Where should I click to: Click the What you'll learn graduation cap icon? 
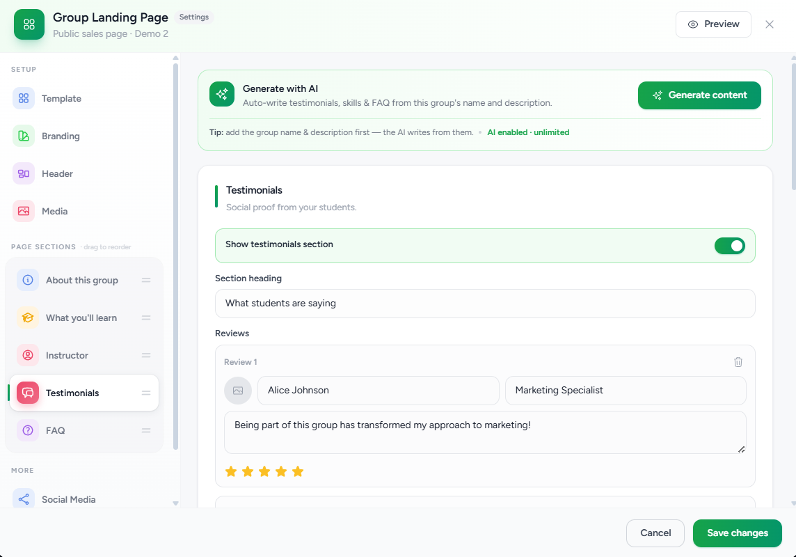[x=28, y=318]
